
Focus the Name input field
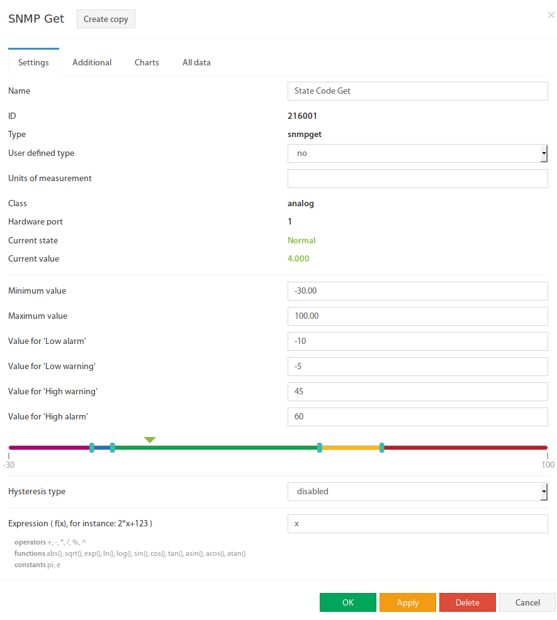click(x=418, y=91)
